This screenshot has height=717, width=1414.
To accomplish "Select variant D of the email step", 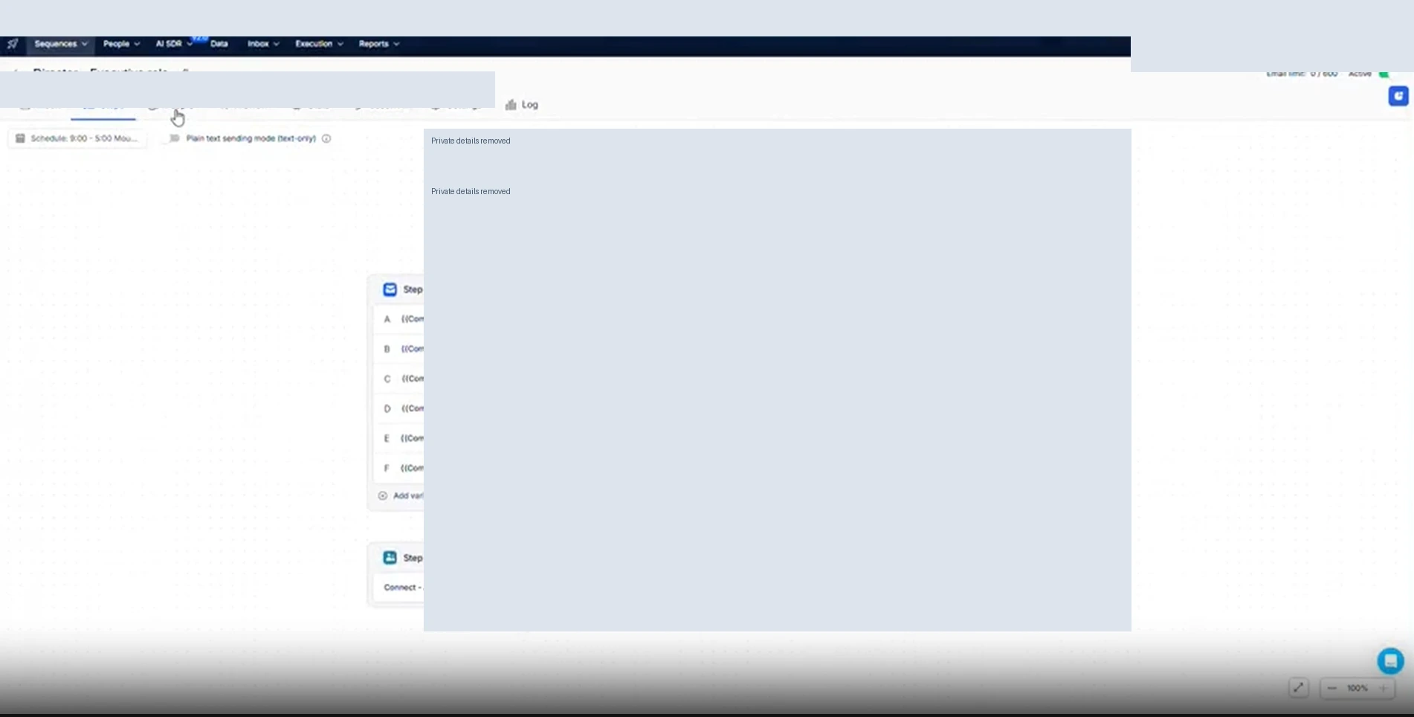I will (398, 408).
